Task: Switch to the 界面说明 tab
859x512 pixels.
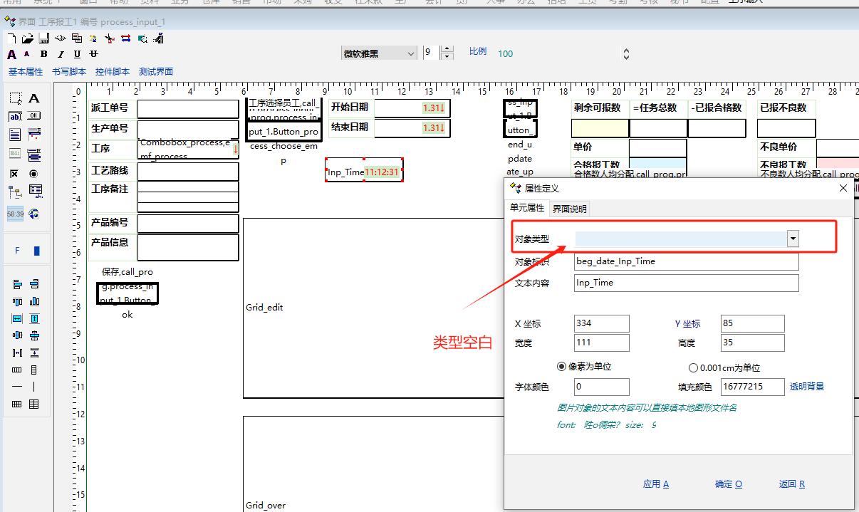Action: pyautogui.click(x=569, y=209)
